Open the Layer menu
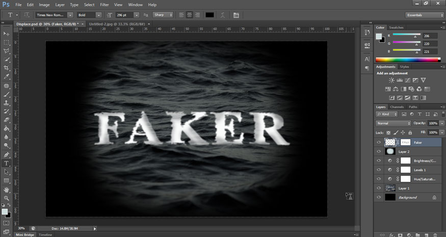Image resolution: width=446 pixels, height=237 pixels. 60,5
